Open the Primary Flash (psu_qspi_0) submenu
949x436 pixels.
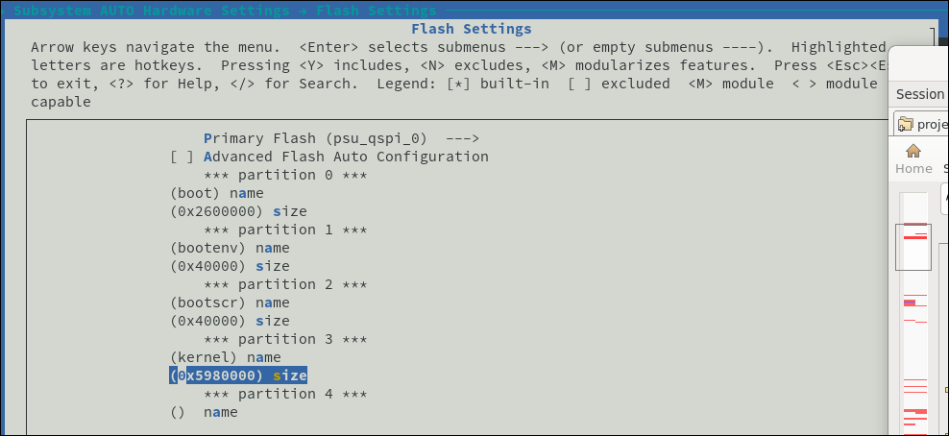pos(341,138)
